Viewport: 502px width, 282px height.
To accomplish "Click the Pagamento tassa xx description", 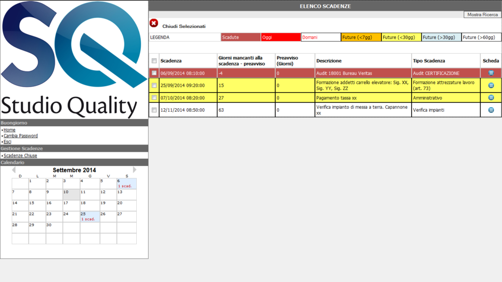I will point(363,98).
